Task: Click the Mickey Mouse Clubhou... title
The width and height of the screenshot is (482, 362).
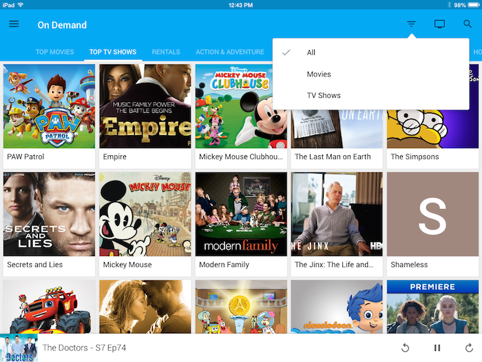Action: click(x=241, y=157)
